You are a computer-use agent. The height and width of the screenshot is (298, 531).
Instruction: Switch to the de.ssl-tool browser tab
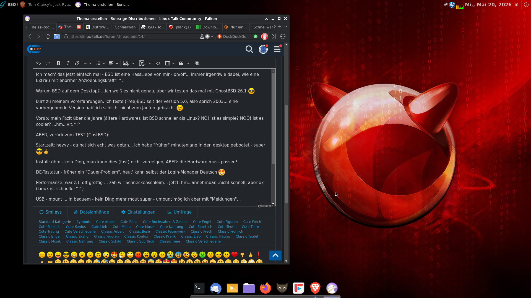click(x=43, y=27)
